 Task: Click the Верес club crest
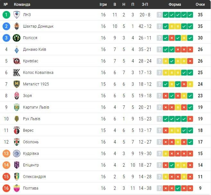click(x=16, y=130)
